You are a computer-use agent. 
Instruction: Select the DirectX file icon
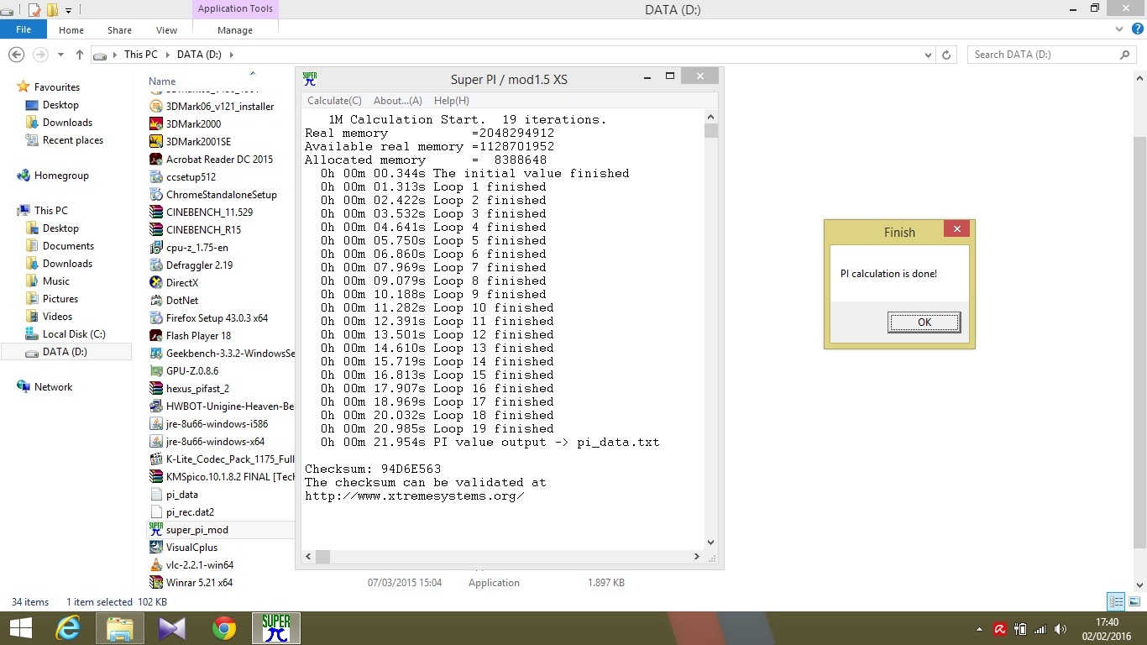click(155, 283)
